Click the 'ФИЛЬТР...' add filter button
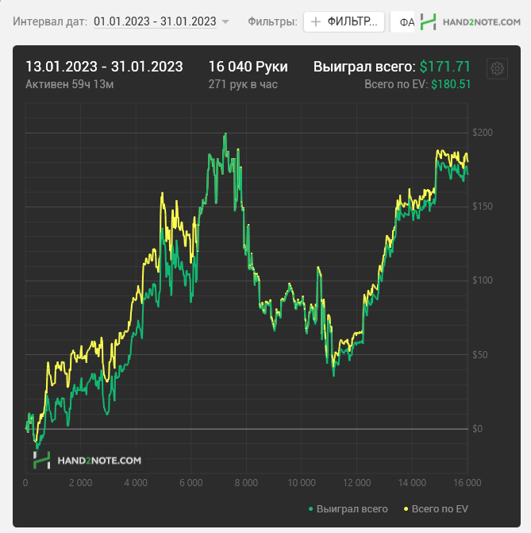 coord(344,22)
